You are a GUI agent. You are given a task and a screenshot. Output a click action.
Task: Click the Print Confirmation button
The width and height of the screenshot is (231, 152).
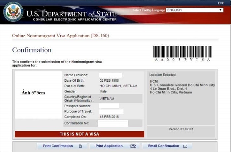pyautogui.click(x=62, y=146)
